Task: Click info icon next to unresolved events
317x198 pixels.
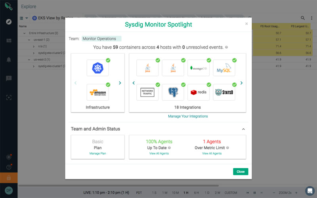Action: [226, 47]
